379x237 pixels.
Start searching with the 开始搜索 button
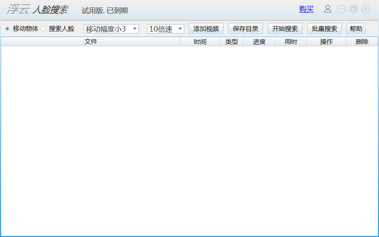pos(285,29)
